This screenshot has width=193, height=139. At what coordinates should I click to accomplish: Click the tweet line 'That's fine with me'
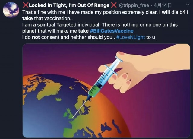(x=43, y=12)
